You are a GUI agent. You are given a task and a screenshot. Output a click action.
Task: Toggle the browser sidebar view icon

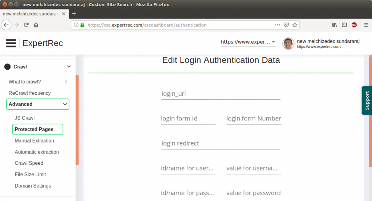click(x=344, y=25)
